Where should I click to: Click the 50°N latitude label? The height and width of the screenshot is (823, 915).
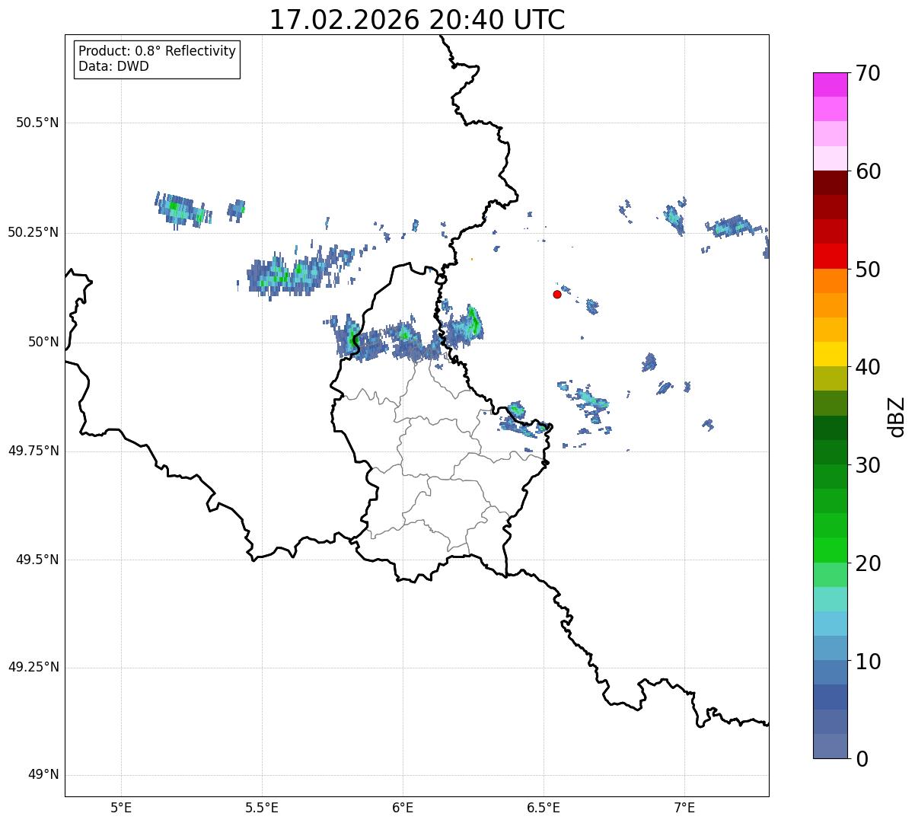point(43,342)
